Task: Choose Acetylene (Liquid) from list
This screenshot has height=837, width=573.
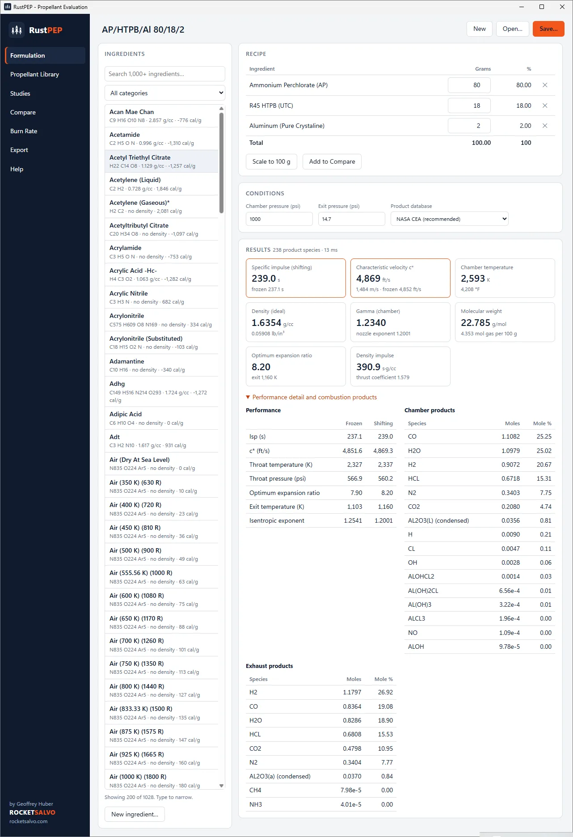Action: pyautogui.click(x=162, y=184)
